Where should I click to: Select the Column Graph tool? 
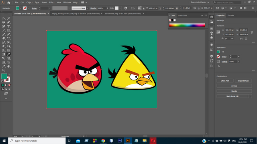4,62
